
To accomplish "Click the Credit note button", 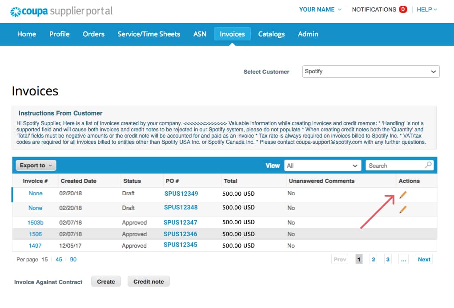I will pos(149,281).
